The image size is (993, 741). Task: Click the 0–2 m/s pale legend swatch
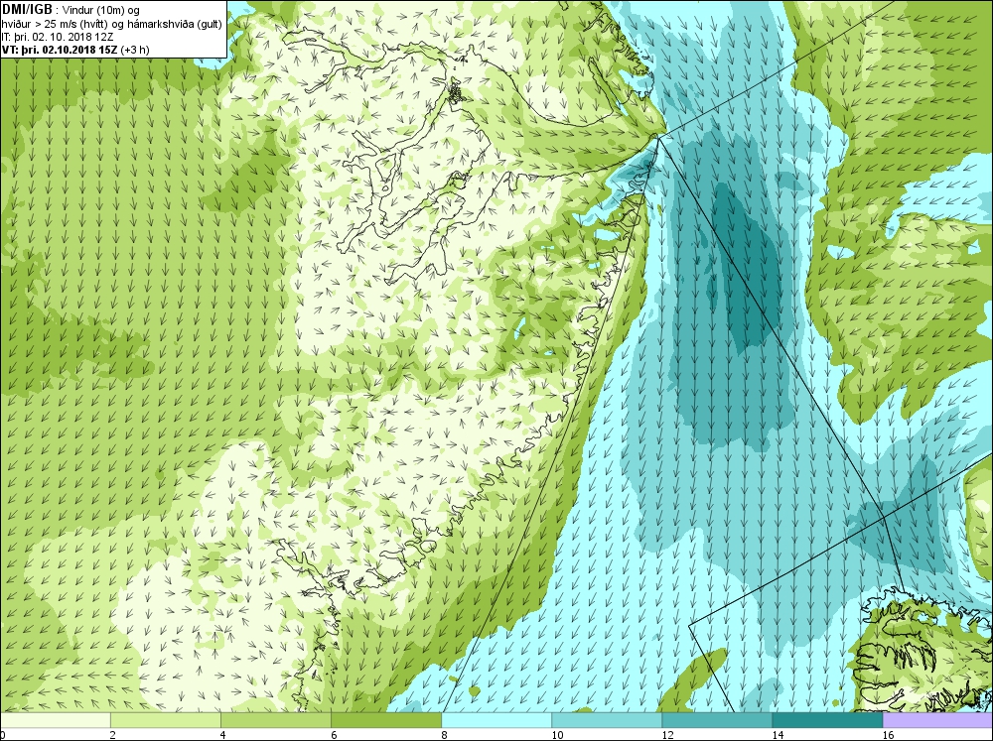[56, 720]
